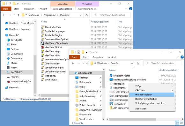Refresh the SendTo folder view
The image size is (185, 126).
pos(138,63)
